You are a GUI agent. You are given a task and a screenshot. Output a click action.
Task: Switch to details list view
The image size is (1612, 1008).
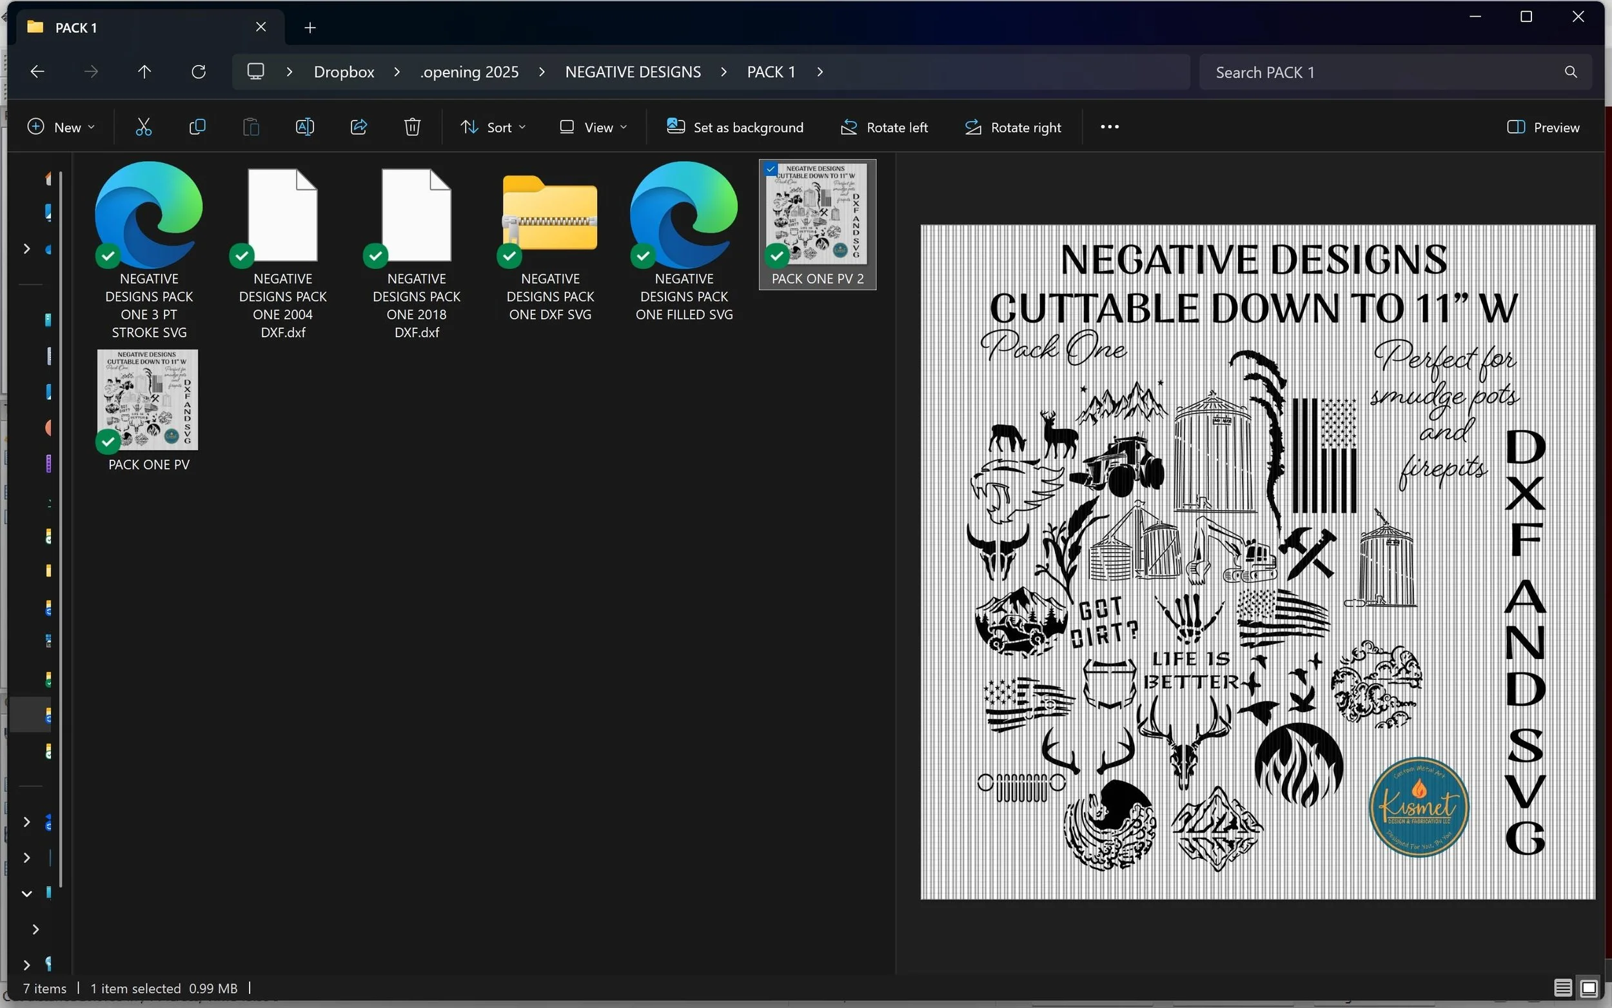coord(1563,988)
